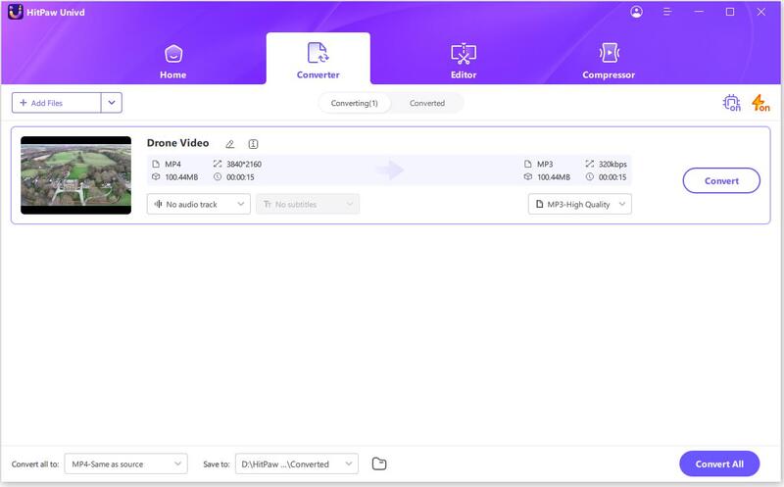Click the source file size 100.44MB

181,177
